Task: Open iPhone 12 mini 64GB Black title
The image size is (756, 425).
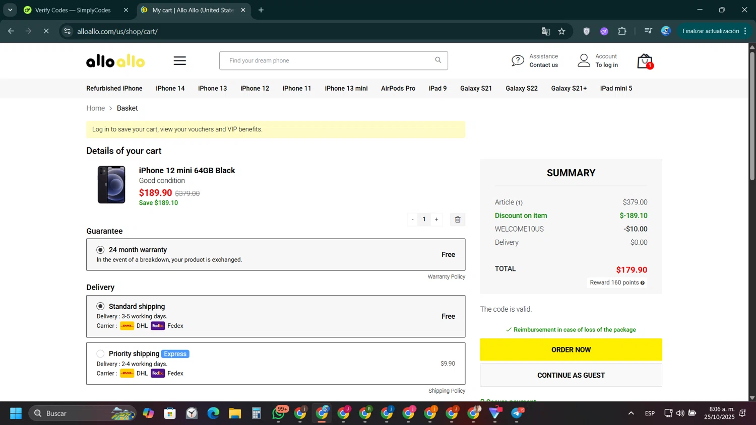Action: (x=187, y=171)
